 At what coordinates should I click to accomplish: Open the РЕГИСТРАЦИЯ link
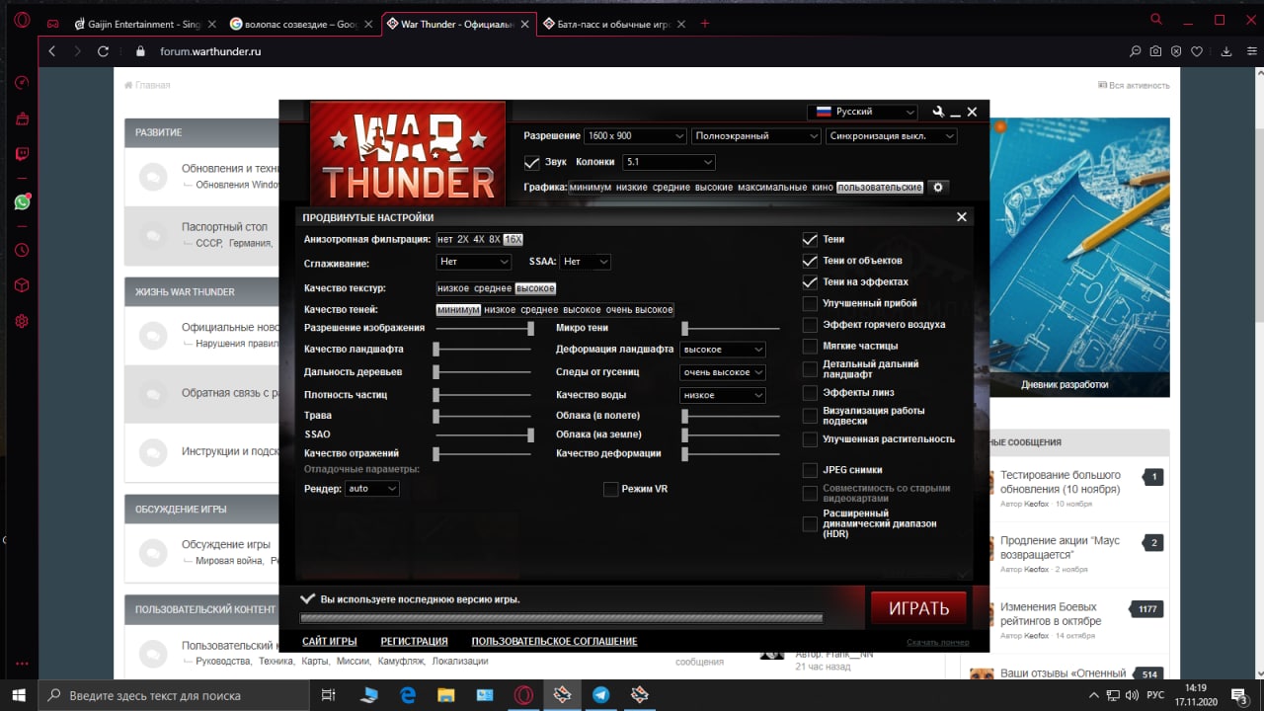415,641
